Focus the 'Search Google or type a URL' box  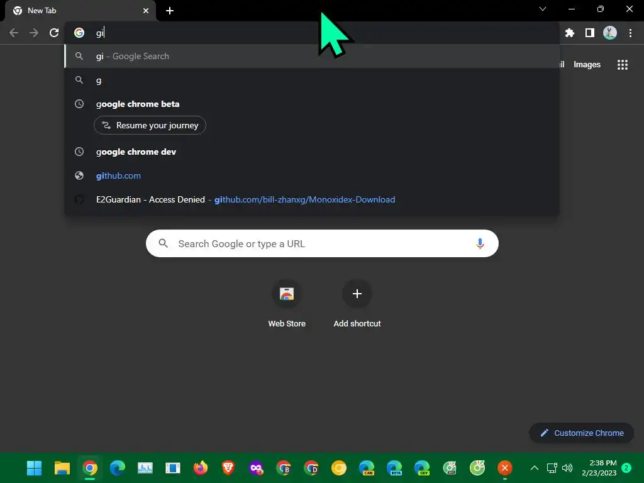coord(322,243)
